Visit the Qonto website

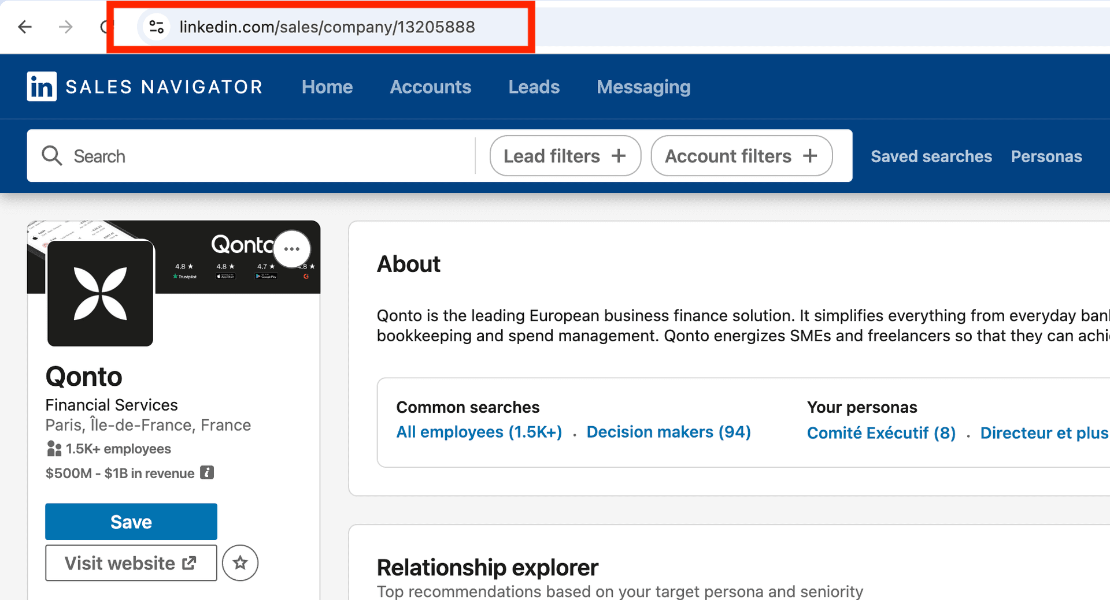tap(131, 562)
